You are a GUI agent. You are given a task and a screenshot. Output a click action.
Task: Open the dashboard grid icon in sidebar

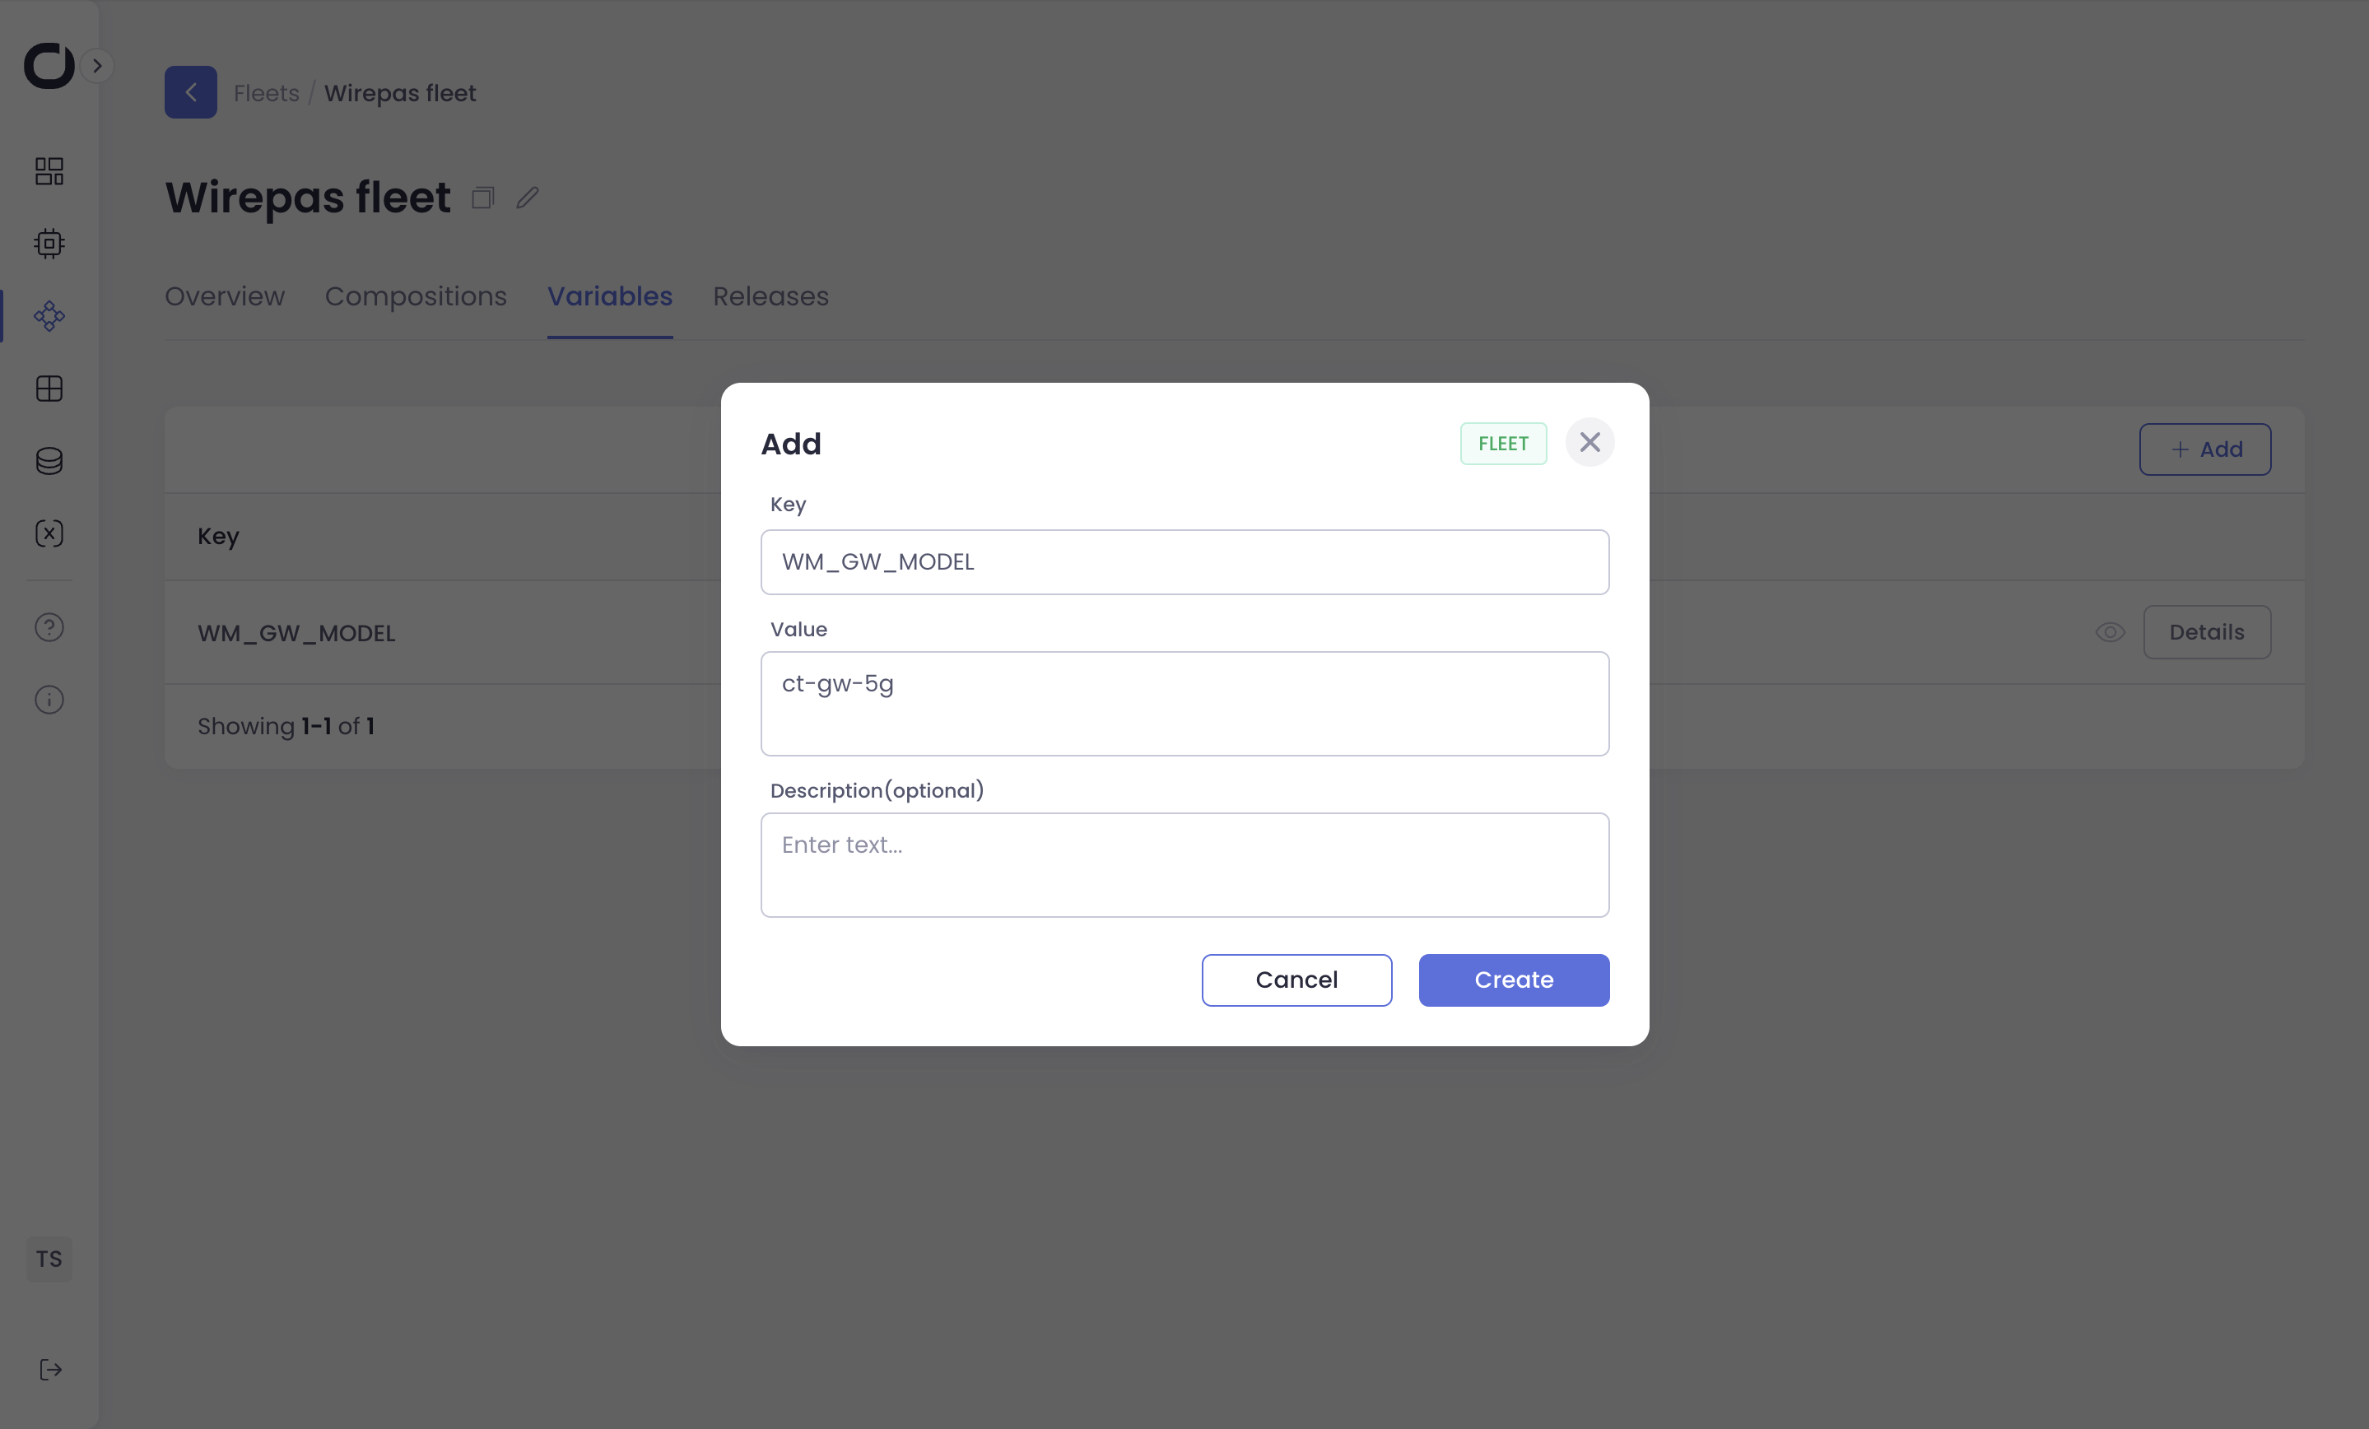[x=49, y=171]
